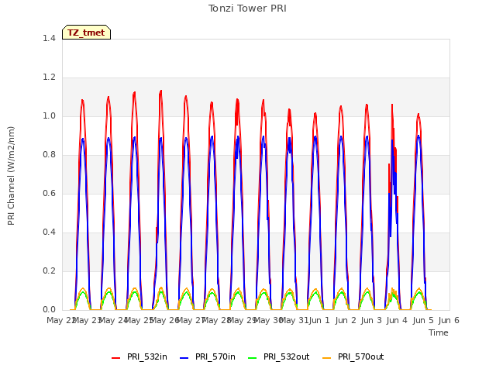
Task: Click the Jun 6 x-axis tick label
Action: click(449, 320)
